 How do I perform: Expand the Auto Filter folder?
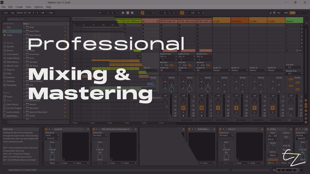(x=24, y=31)
